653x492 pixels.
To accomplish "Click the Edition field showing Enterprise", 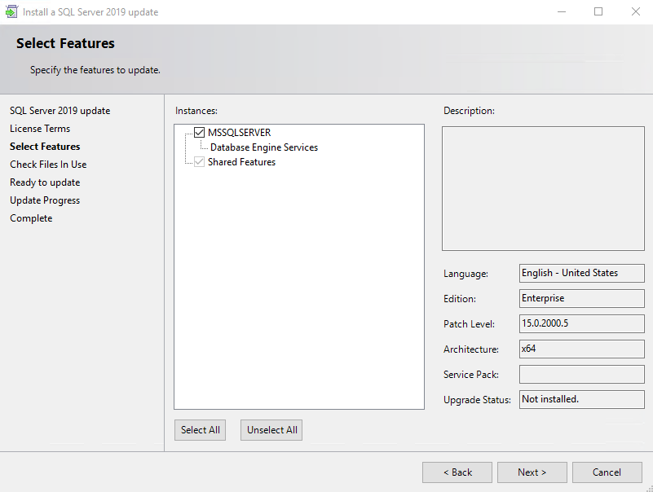I will 581,298.
